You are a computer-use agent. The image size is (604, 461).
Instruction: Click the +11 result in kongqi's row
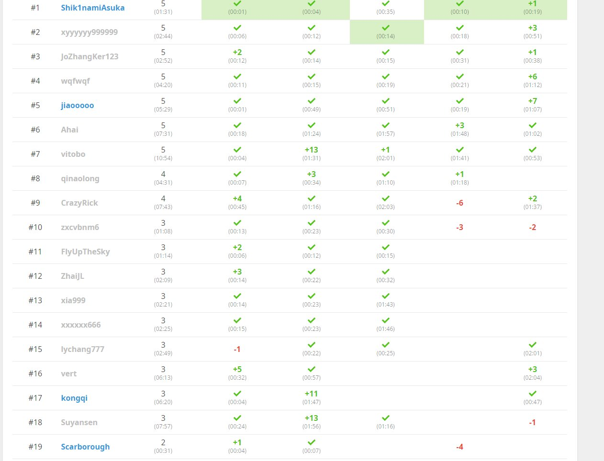(x=312, y=394)
